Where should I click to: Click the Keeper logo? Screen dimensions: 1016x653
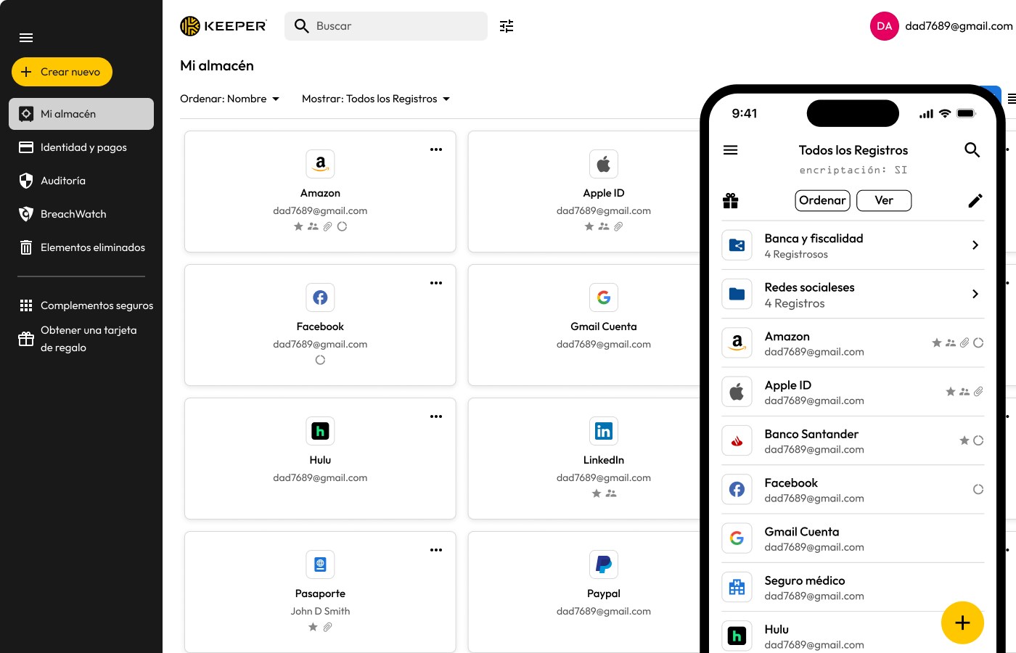[224, 26]
